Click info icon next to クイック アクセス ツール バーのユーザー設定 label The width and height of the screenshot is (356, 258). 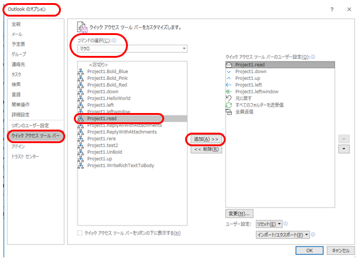(313, 57)
